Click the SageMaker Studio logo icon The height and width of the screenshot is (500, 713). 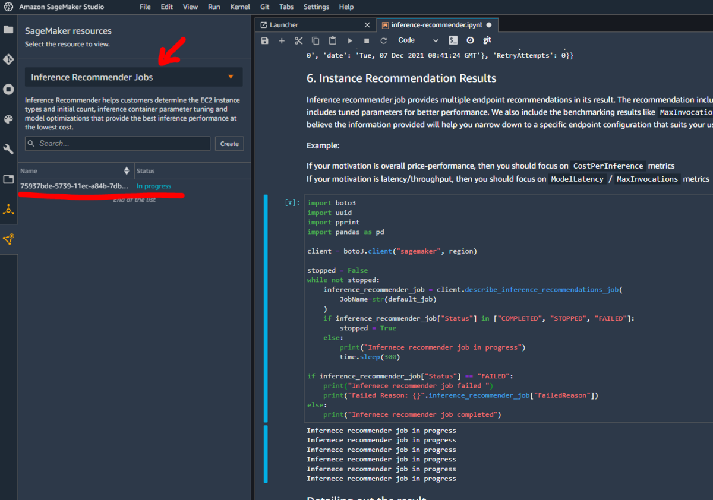tap(8, 7)
